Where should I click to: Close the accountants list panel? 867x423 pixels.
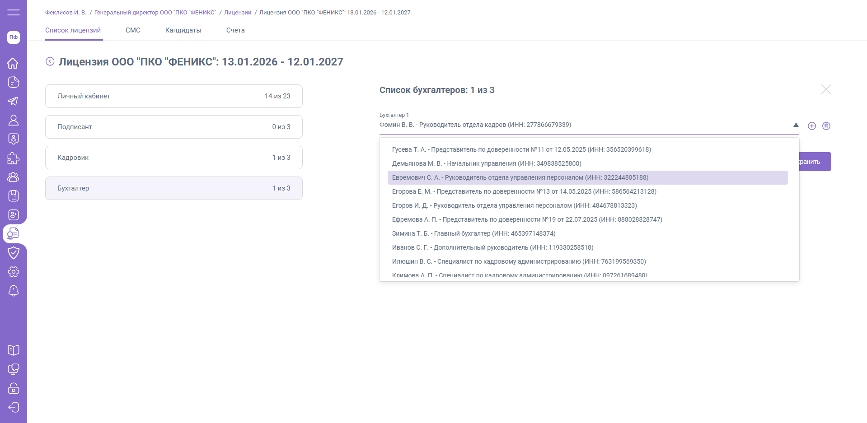pos(826,89)
